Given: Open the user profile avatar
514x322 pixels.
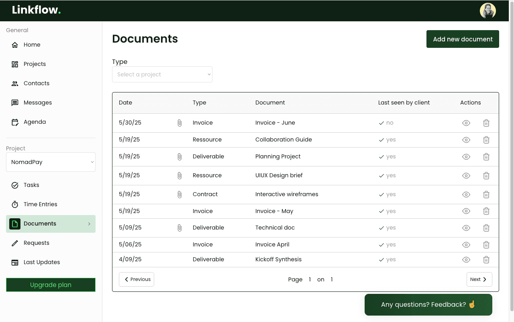Looking at the screenshot, I should click(x=488, y=11).
